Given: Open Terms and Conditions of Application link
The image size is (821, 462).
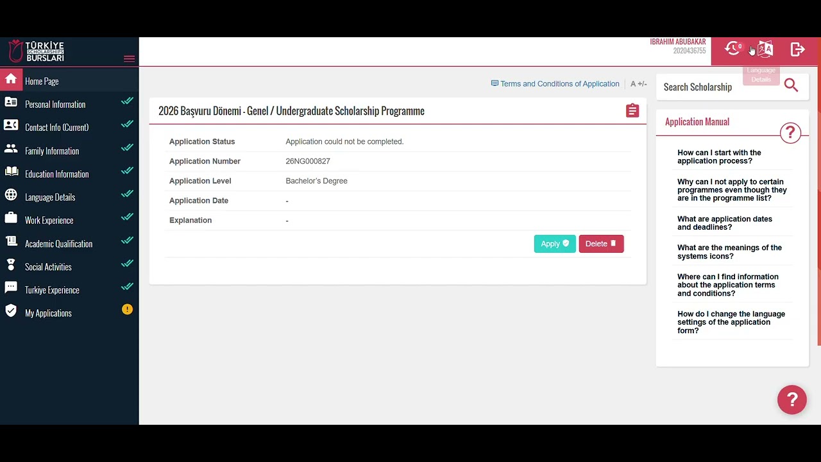Looking at the screenshot, I should [555, 84].
